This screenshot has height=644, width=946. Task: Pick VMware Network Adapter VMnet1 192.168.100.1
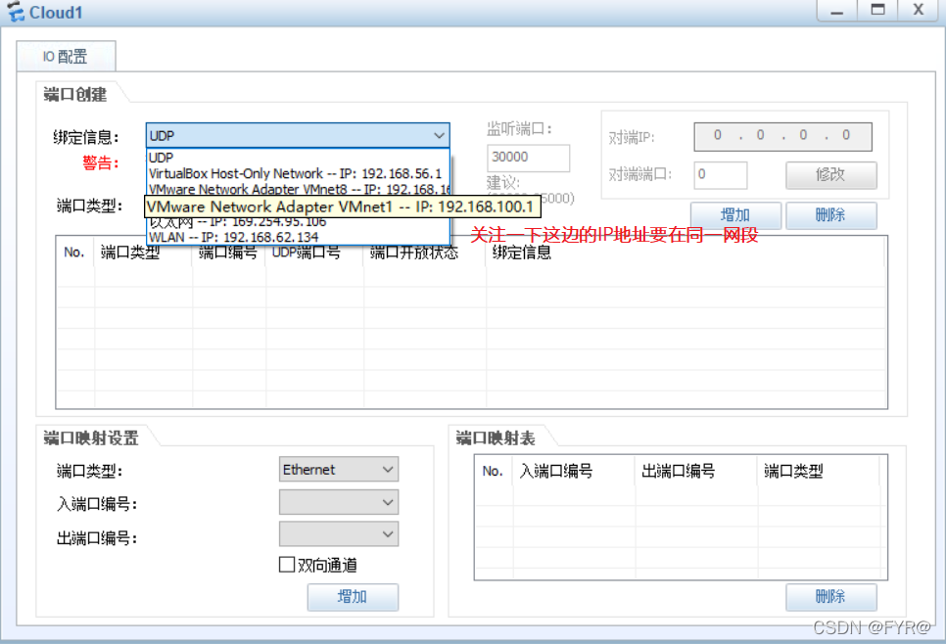pyautogui.click(x=342, y=207)
